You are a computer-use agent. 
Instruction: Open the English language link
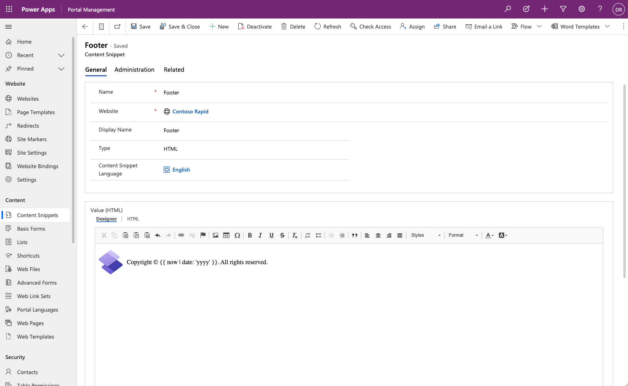click(181, 170)
